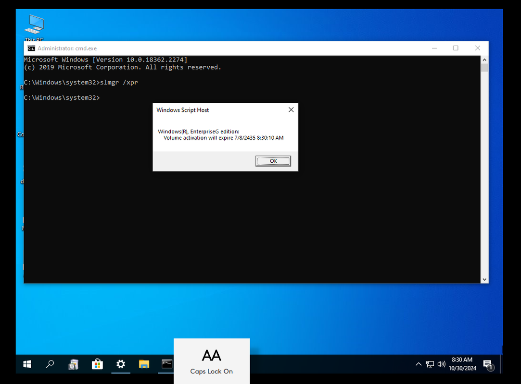
Task: Open taskbar search magnifier
Action: point(50,364)
